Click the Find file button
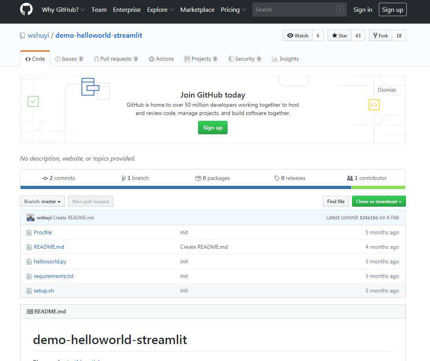This screenshot has width=430, height=361. (x=335, y=202)
